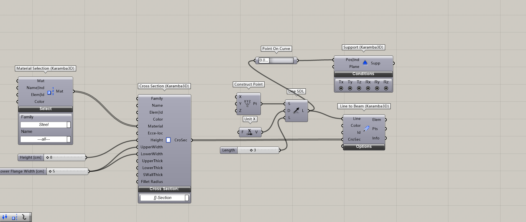Image resolution: width=526 pixels, height=222 pixels.
Task: Click the curve icon in bottom toolbar
Action: 24,217
